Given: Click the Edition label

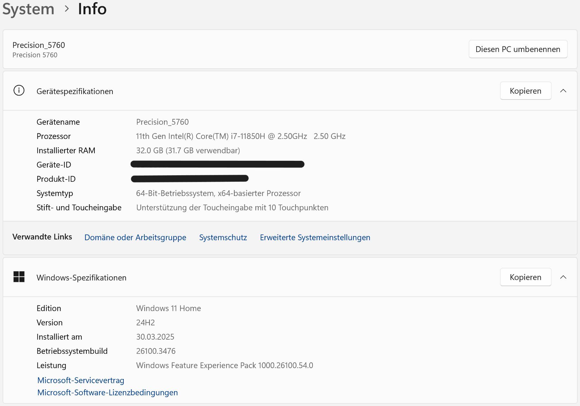Looking at the screenshot, I should pyautogui.click(x=49, y=308).
